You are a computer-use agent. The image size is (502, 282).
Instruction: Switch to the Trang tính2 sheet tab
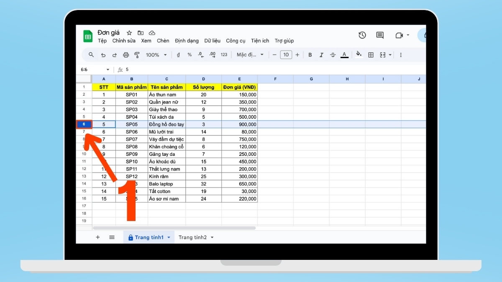click(x=192, y=237)
